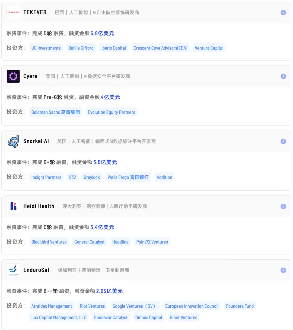Open the Giant Ventures investor tag
This screenshot has height=330, width=293.
coord(183,317)
